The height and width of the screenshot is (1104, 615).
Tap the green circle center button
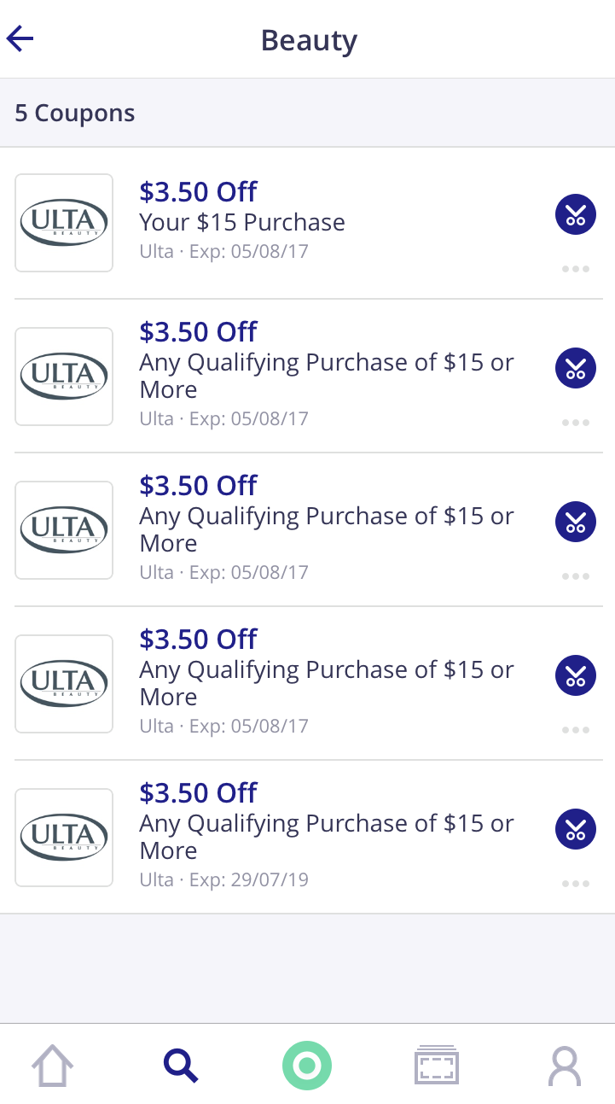point(307,1066)
